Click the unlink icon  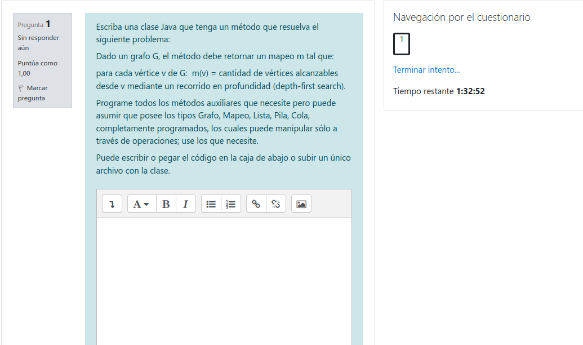point(275,204)
